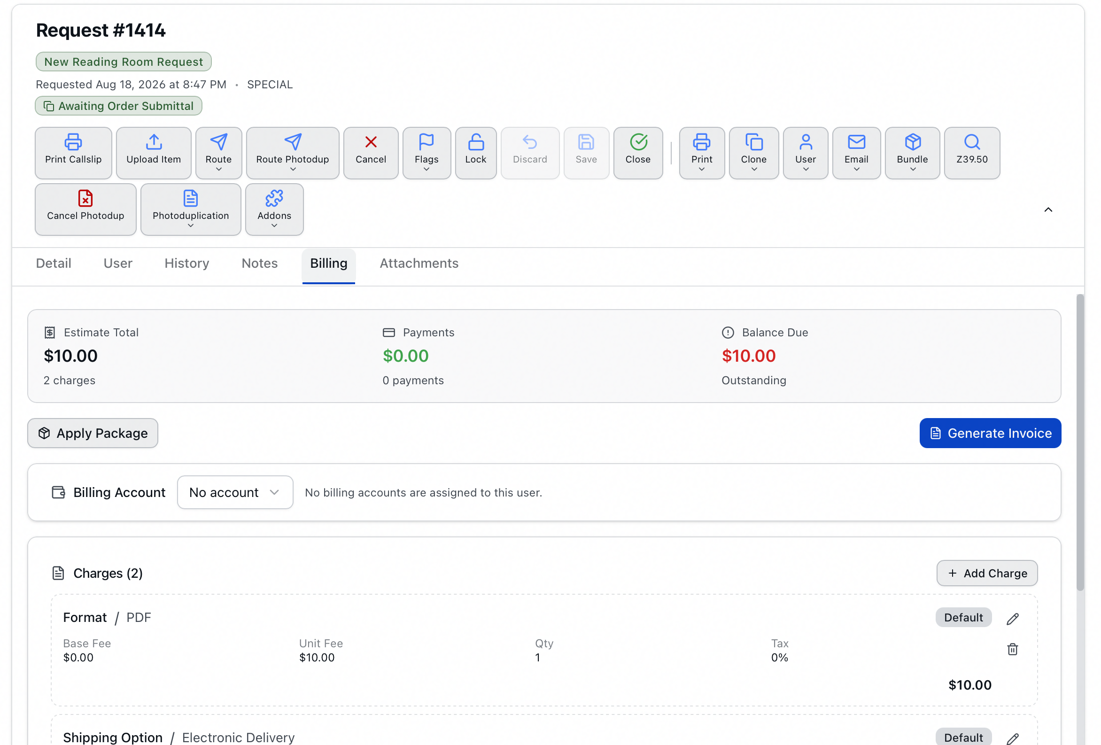Viewport: 1101px width, 745px height.
Task: Open the No account billing dropdown
Action: coord(235,492)
